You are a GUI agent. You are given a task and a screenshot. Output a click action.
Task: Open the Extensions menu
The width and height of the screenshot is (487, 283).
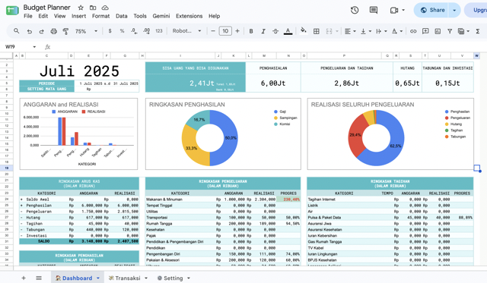point(189,16)
